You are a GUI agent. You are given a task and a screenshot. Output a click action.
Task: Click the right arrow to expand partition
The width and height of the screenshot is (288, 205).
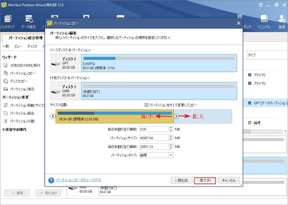pyautogui.click(x=177, y=116)
